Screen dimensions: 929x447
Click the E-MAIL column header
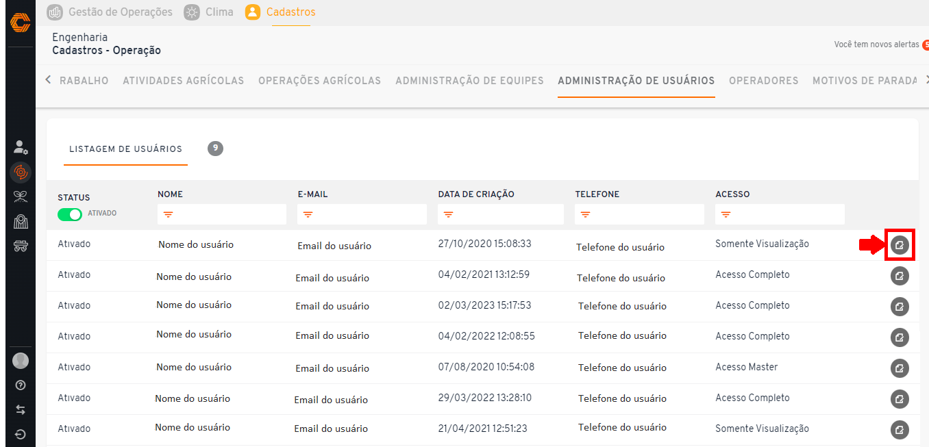tap(312, 194)
